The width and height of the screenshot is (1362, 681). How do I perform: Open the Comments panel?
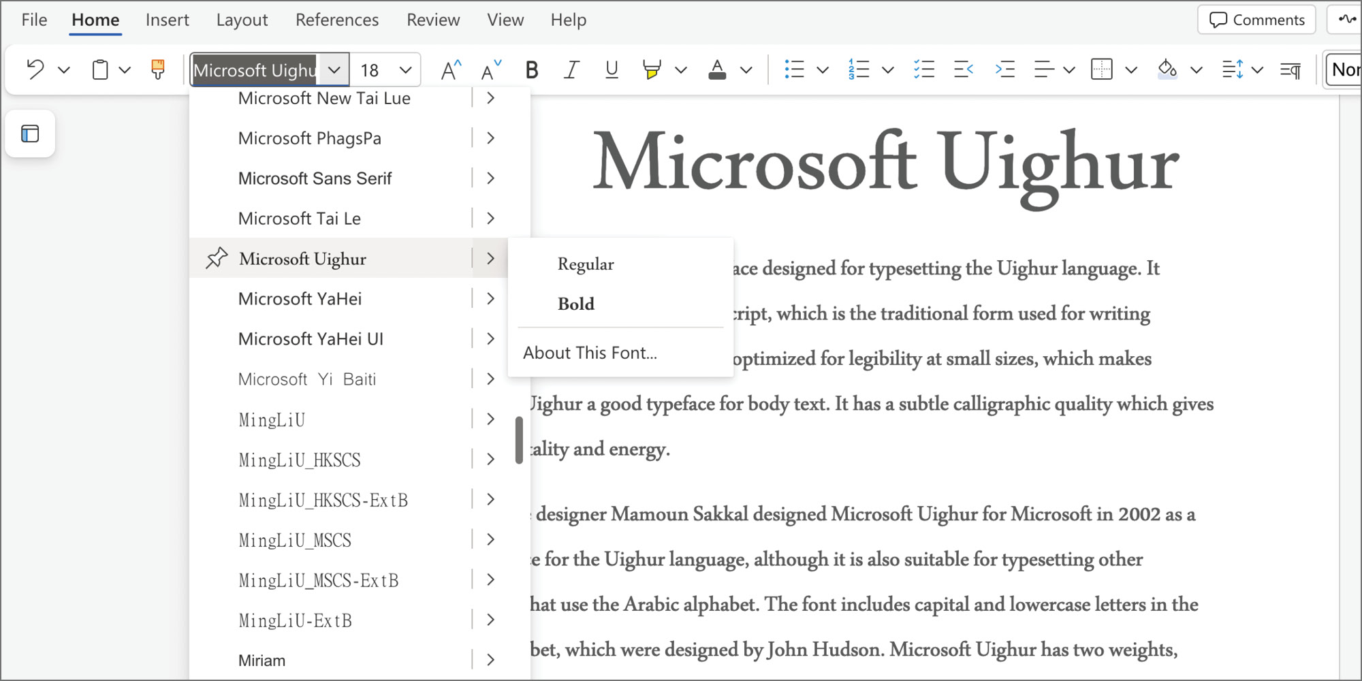tap(1256, 20)
